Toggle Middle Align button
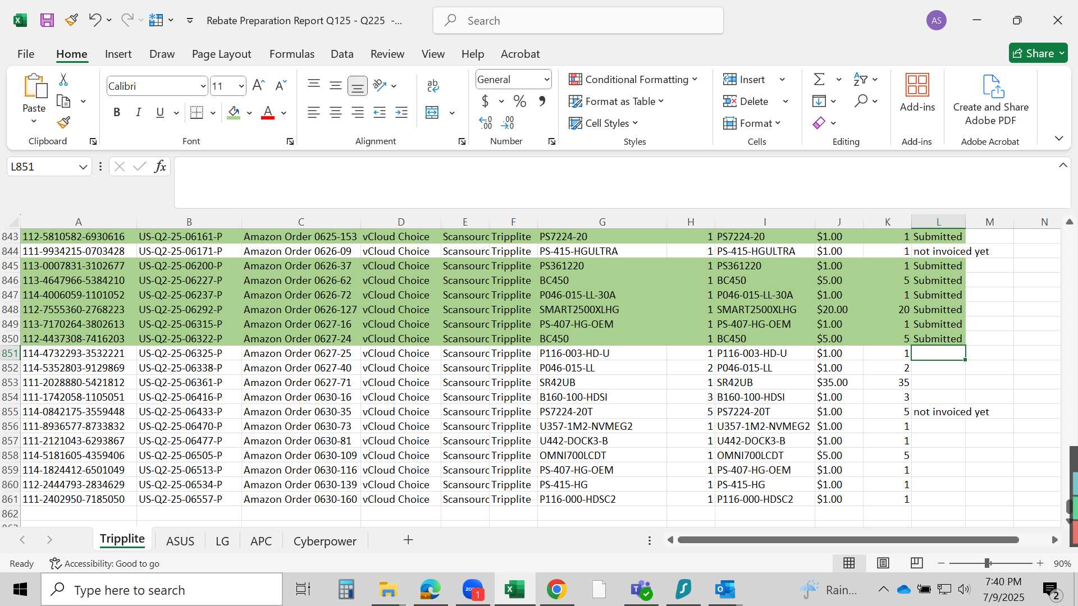This screenshot has width=1078, height=606. click(336, 85)
